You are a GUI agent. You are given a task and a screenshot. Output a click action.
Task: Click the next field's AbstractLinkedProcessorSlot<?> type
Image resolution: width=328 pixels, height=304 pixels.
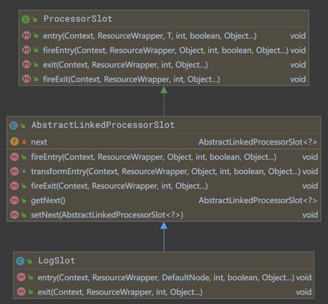[x=257, y=142]
